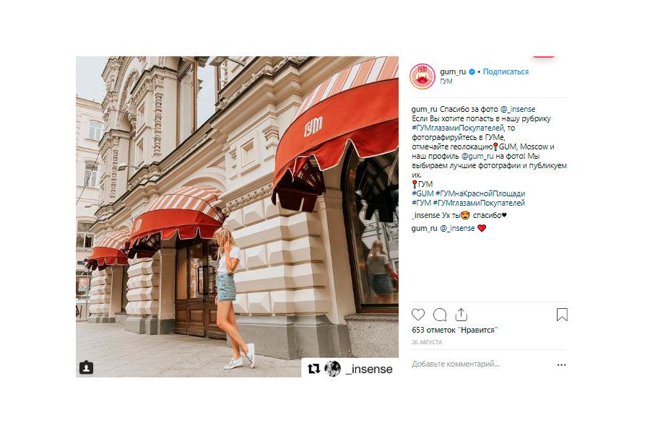Open the gum_ru username in the header
This screenshot has height=433, width=650.
point(453,71)
